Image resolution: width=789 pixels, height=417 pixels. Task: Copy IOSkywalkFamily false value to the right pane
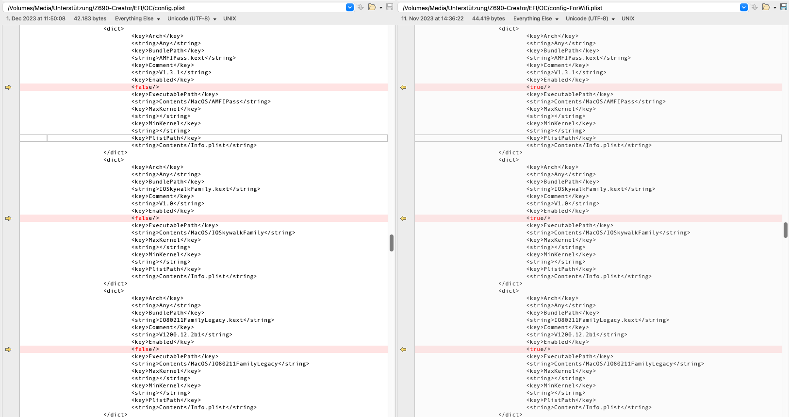click(x=8, y=218)
